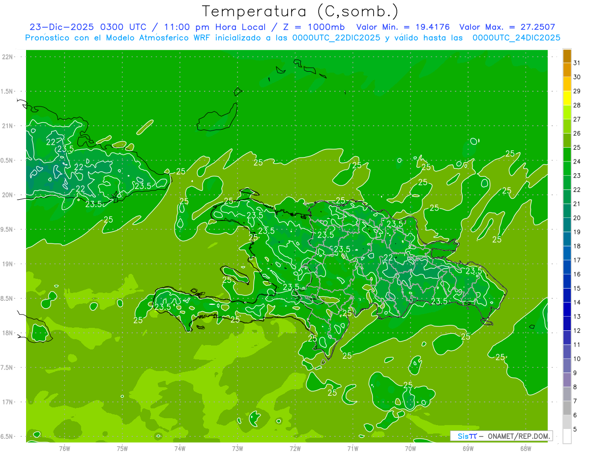Click the "1.5N" latitude axis label
The image size is (590, 455).
(7, 92)
